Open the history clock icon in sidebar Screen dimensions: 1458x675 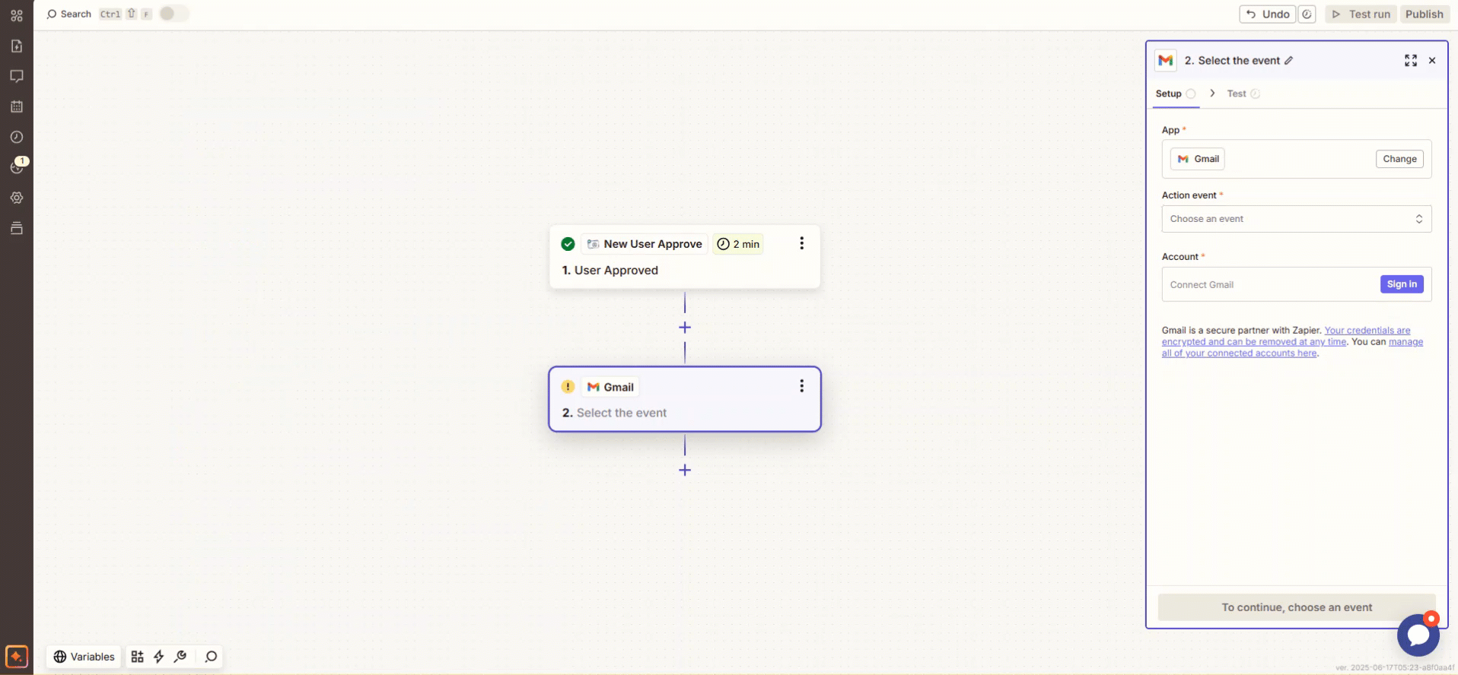point(17,138)
